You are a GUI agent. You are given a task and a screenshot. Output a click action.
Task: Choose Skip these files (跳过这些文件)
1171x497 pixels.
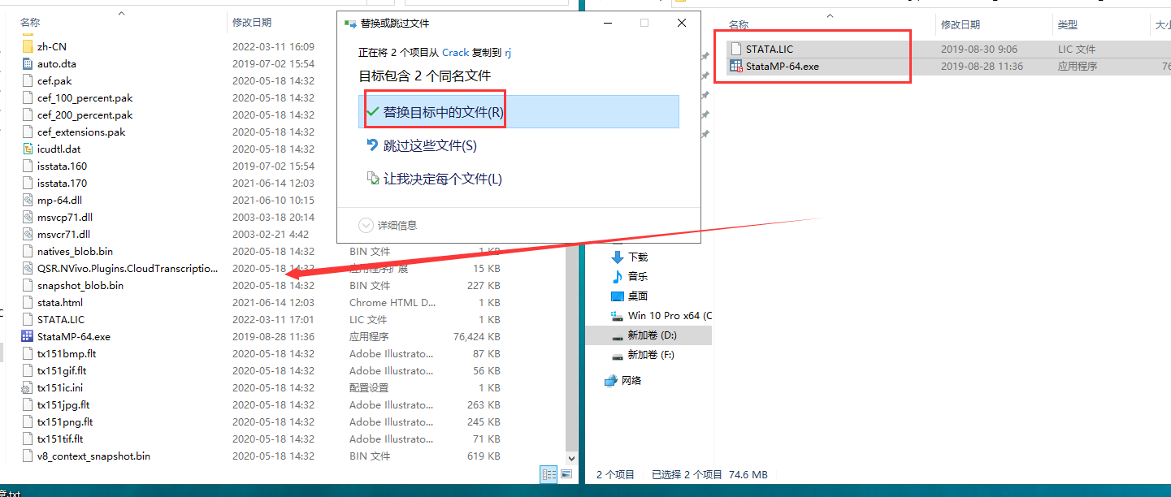tap(429, 146)
